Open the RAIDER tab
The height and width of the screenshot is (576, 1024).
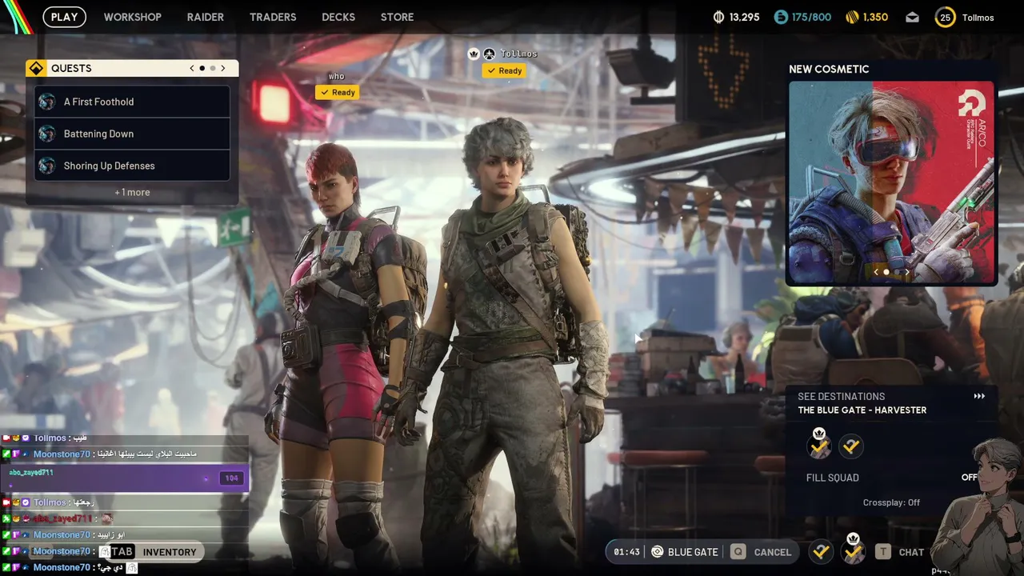[206, 17]
